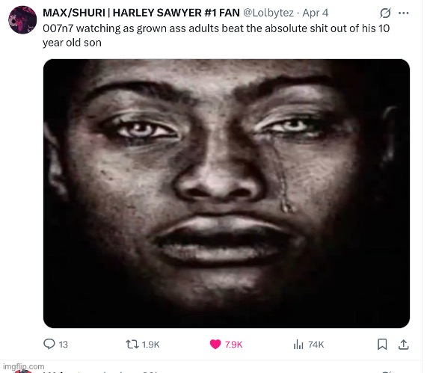Click the 7.9K likes count
This screenshot has height=373, width=430.
(233, 345)
